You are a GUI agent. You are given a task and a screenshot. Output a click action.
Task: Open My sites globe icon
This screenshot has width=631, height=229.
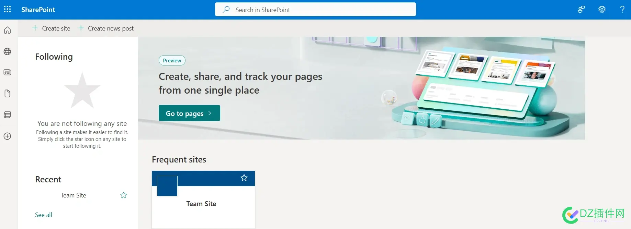click(7, 51)
